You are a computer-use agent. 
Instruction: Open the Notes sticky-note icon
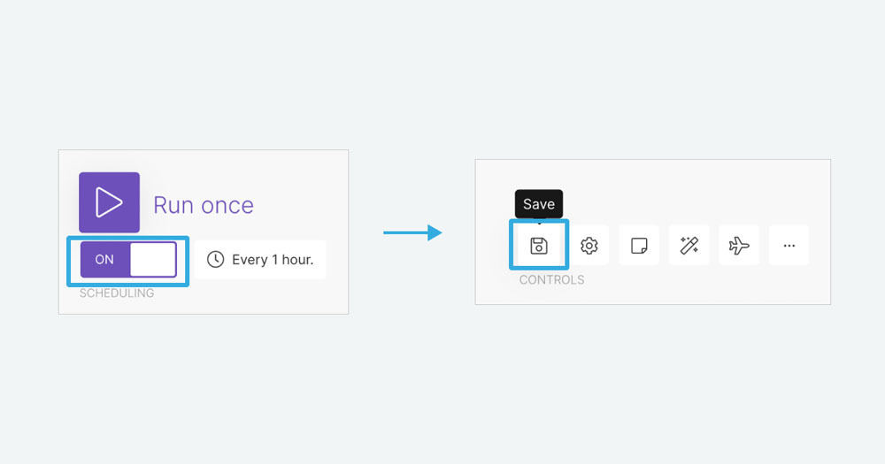point(639,245)
